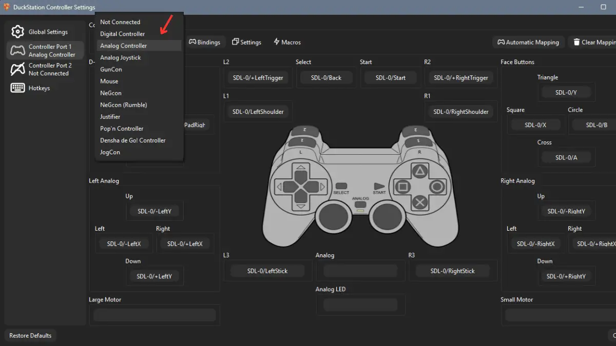Switch to the Macros tab
The width and height of the screenshot is (616, 346).
click(x=287, y=42)
